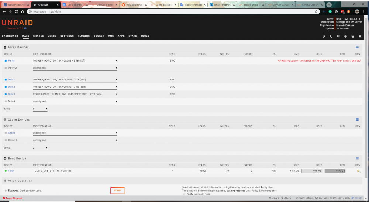369x202 pixels.
Task: Open the Cache device unassigned dropdown
Action: tap(75, 133)
